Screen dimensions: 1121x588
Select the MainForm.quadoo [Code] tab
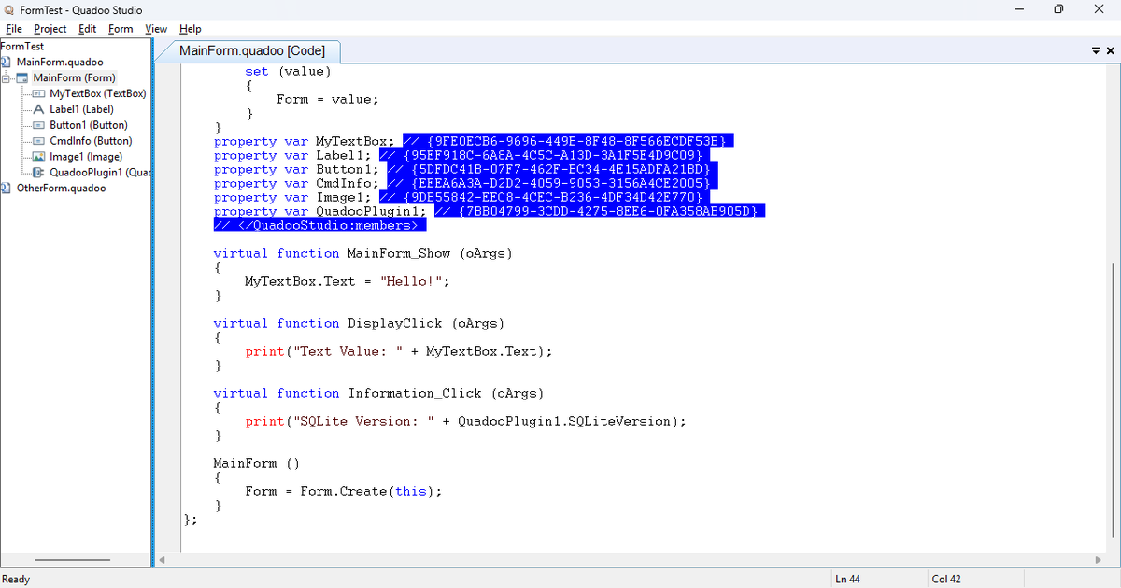point(252,51)
